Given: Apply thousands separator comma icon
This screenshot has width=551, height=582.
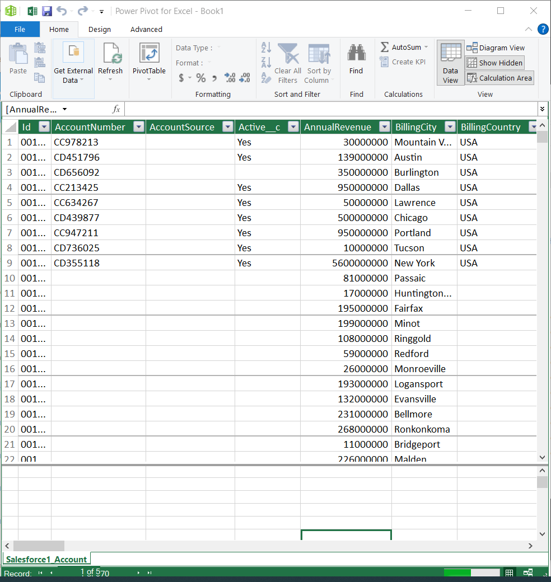Looking at the screenshot, I should point(214,78).
